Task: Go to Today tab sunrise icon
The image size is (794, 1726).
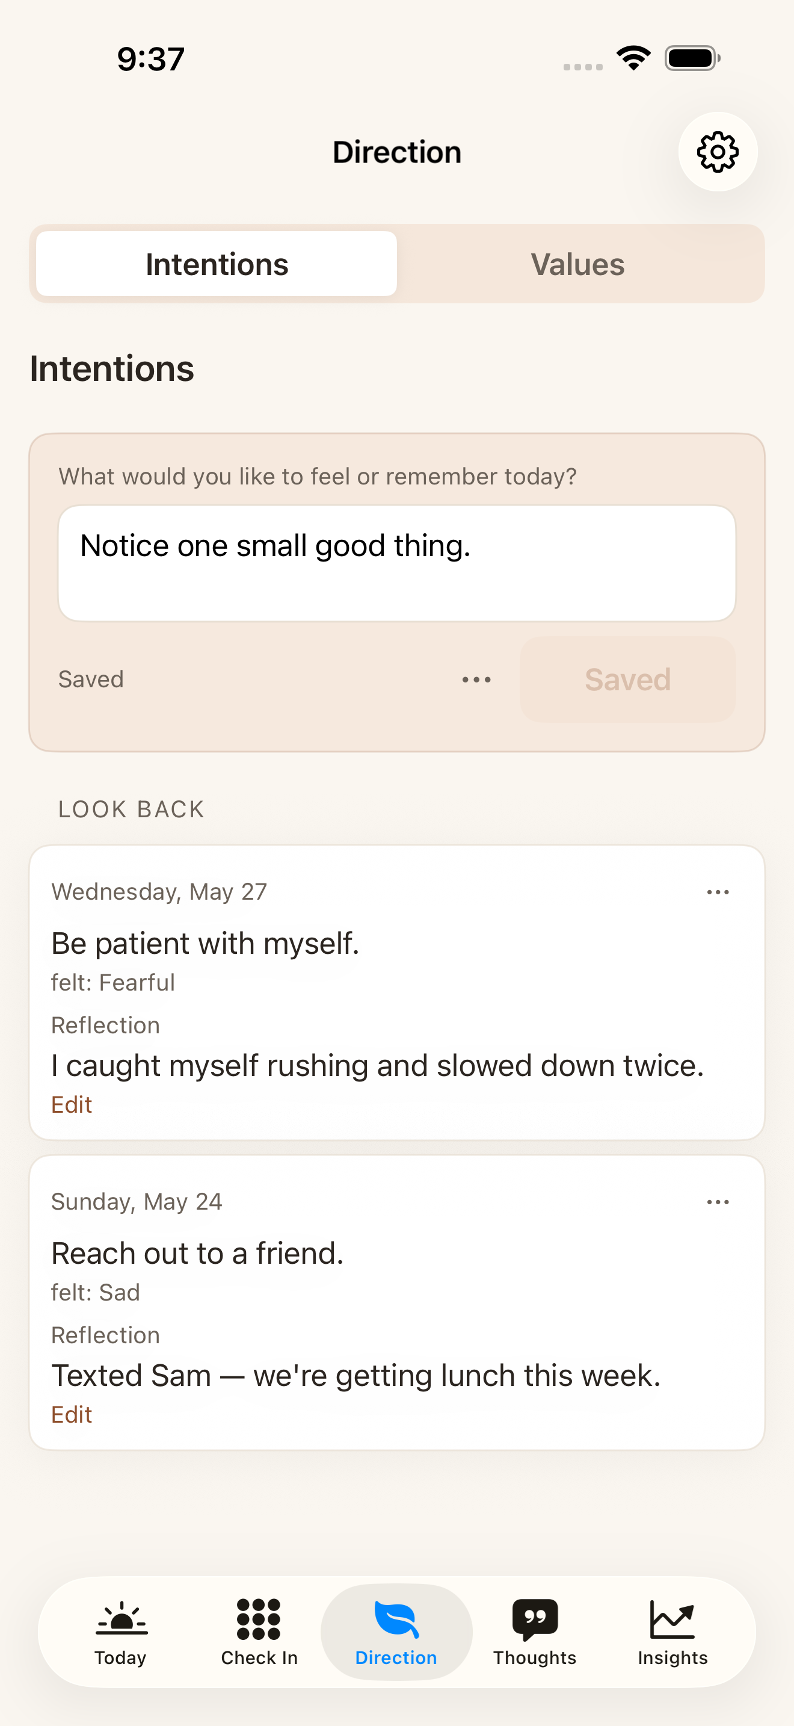Action: [x=121, y=1619]
